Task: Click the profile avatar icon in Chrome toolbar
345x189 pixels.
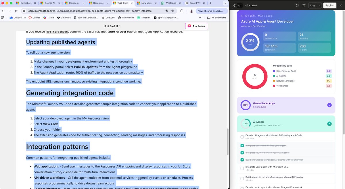Action: [191, 11]
